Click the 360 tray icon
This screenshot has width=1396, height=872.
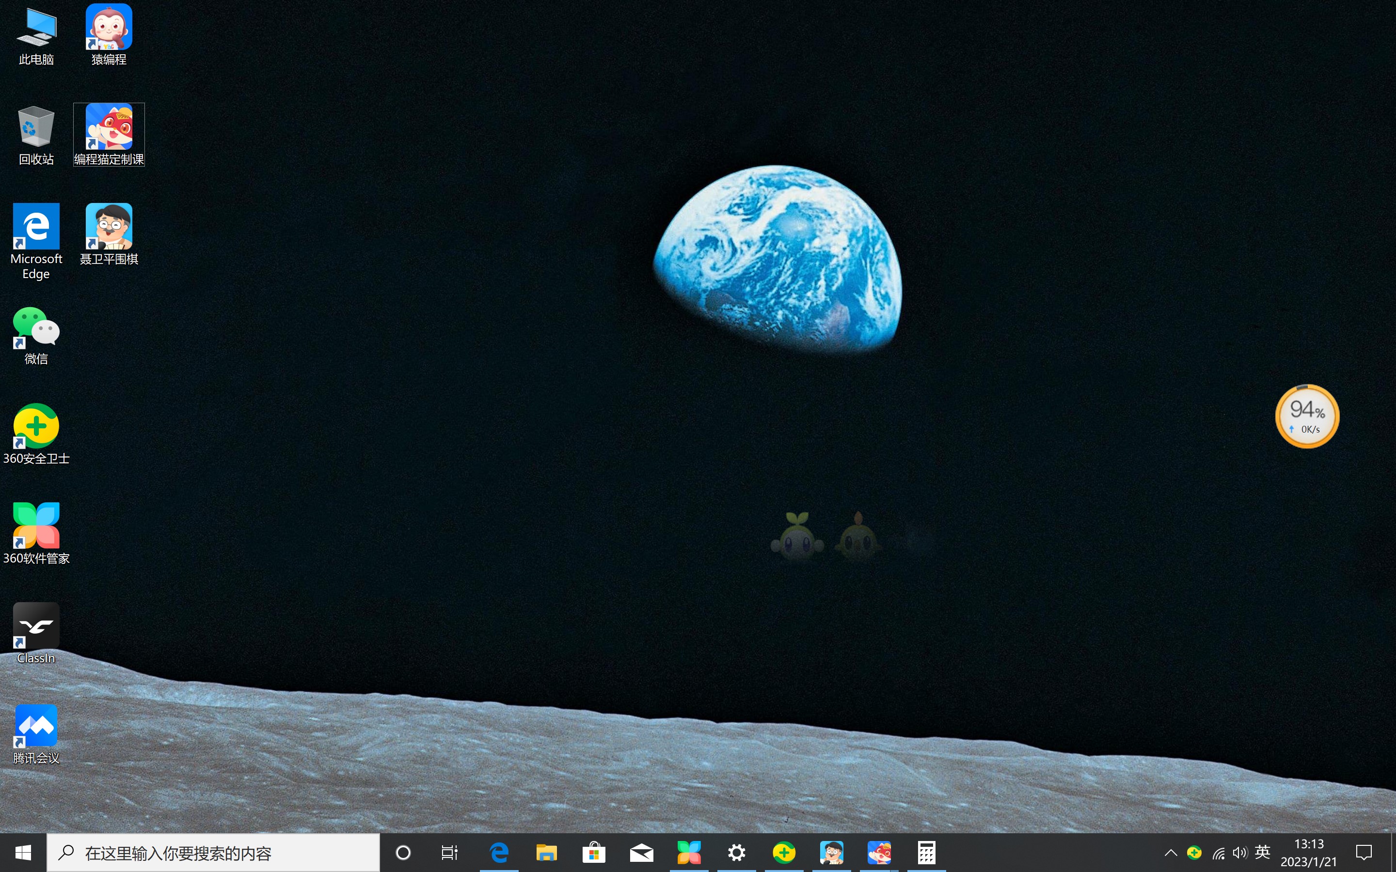1194,853
